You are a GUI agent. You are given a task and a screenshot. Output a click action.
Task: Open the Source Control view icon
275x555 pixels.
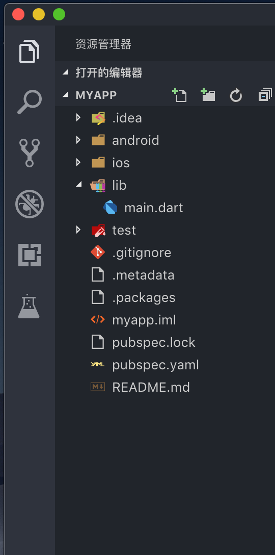pos(30,153)
